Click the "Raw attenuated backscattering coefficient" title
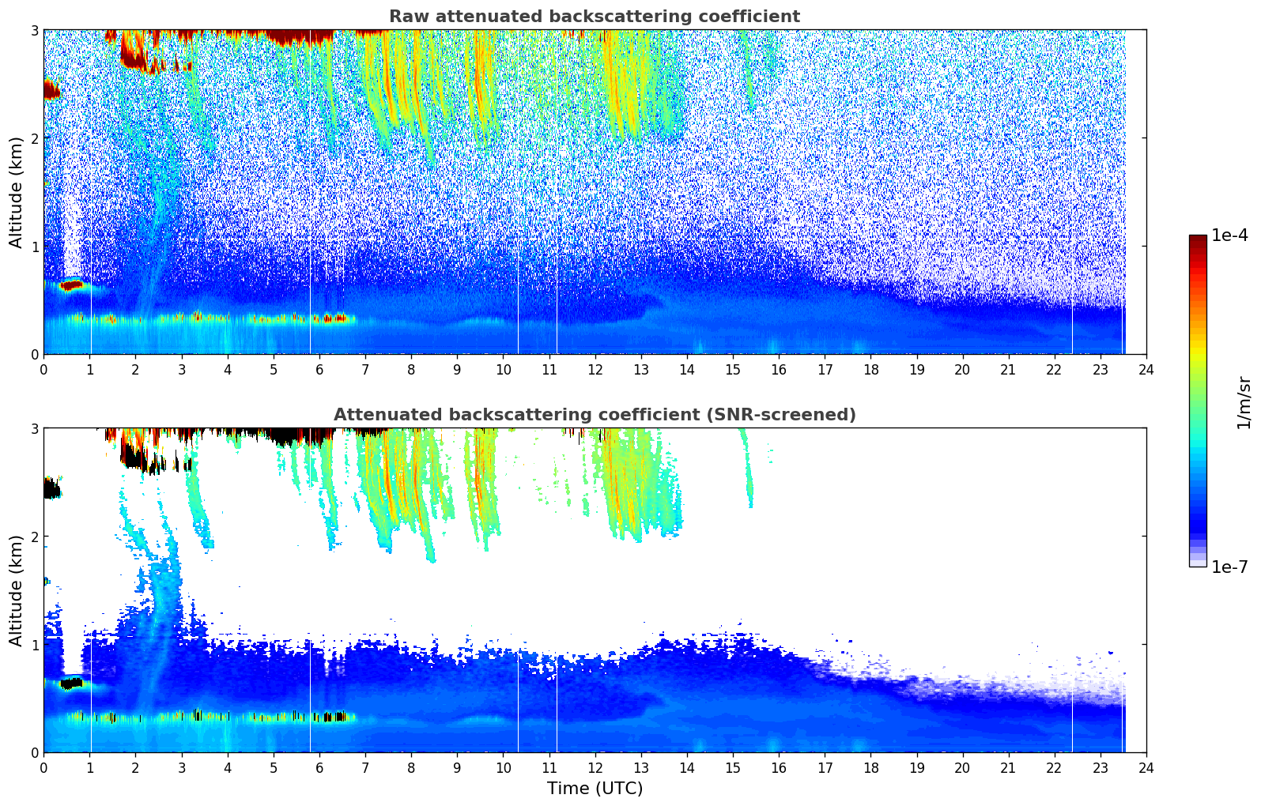This screenshot has height=806, width=1261. pos(595,17)
